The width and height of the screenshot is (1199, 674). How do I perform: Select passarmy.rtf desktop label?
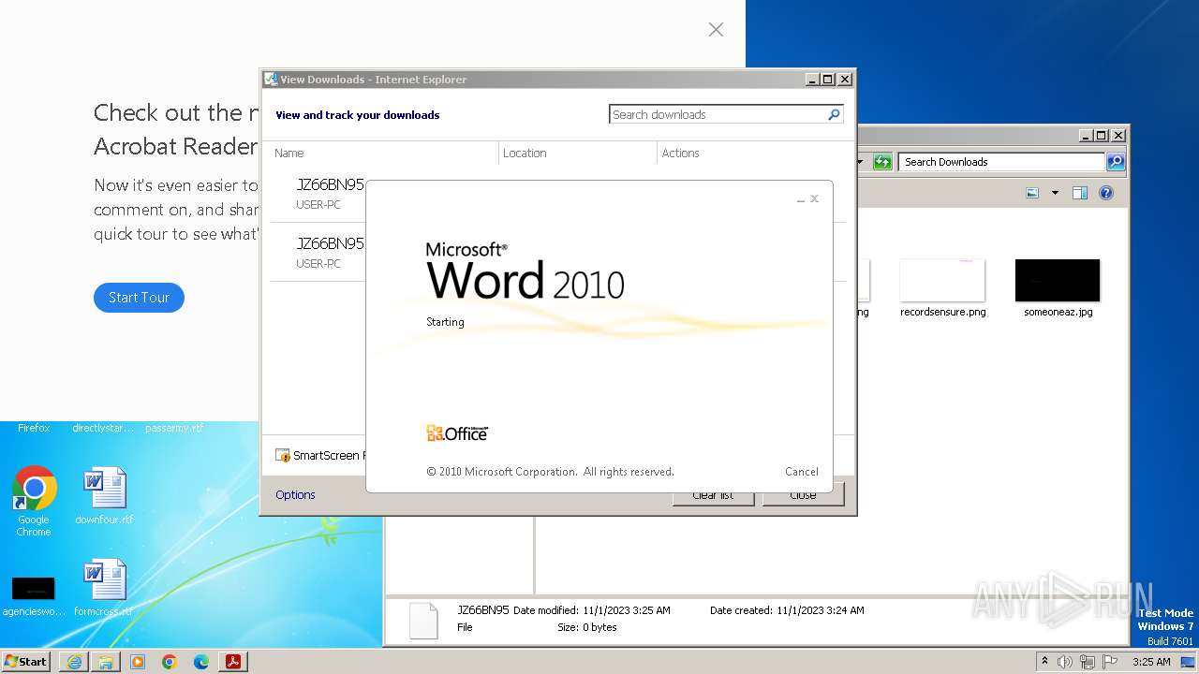(174, 428)
